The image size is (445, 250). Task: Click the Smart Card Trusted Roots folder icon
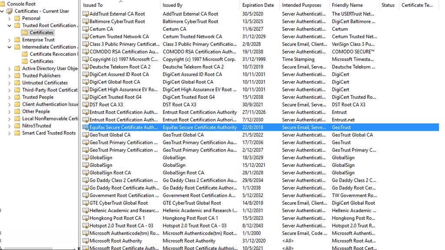point(17,133)
